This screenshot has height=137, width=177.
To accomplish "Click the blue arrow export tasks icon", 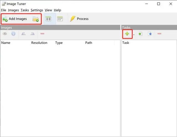I will point(150,34).
